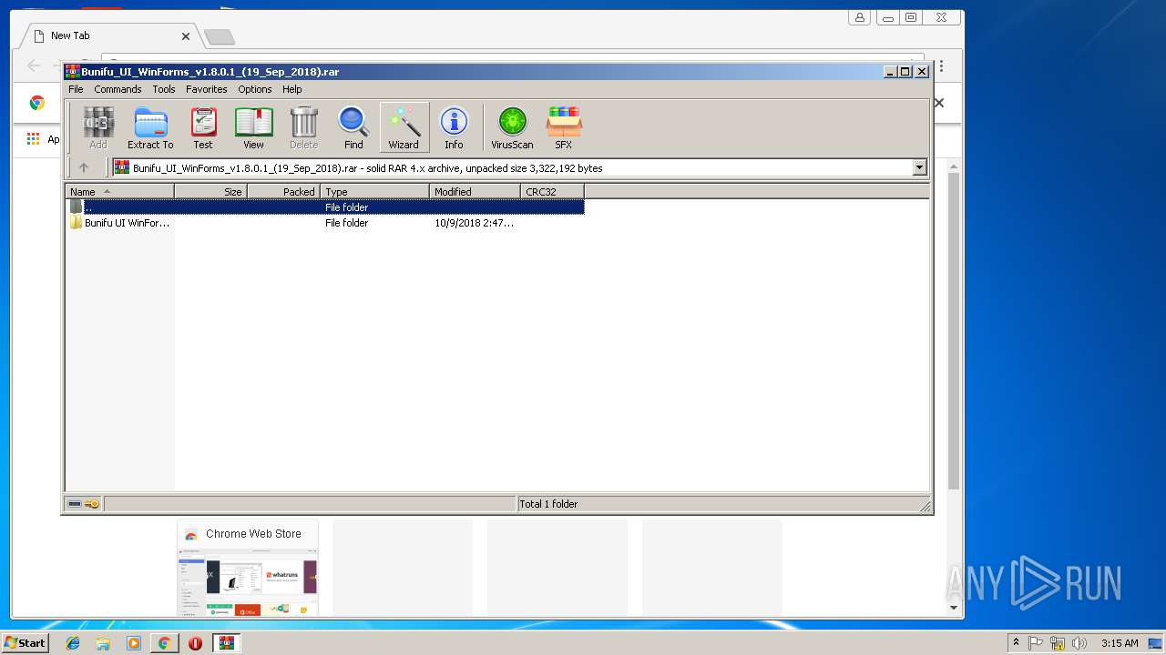Sort by CRC32 column header
The width and height of the screenshot is (1166, 655).
tap(552, 192)
